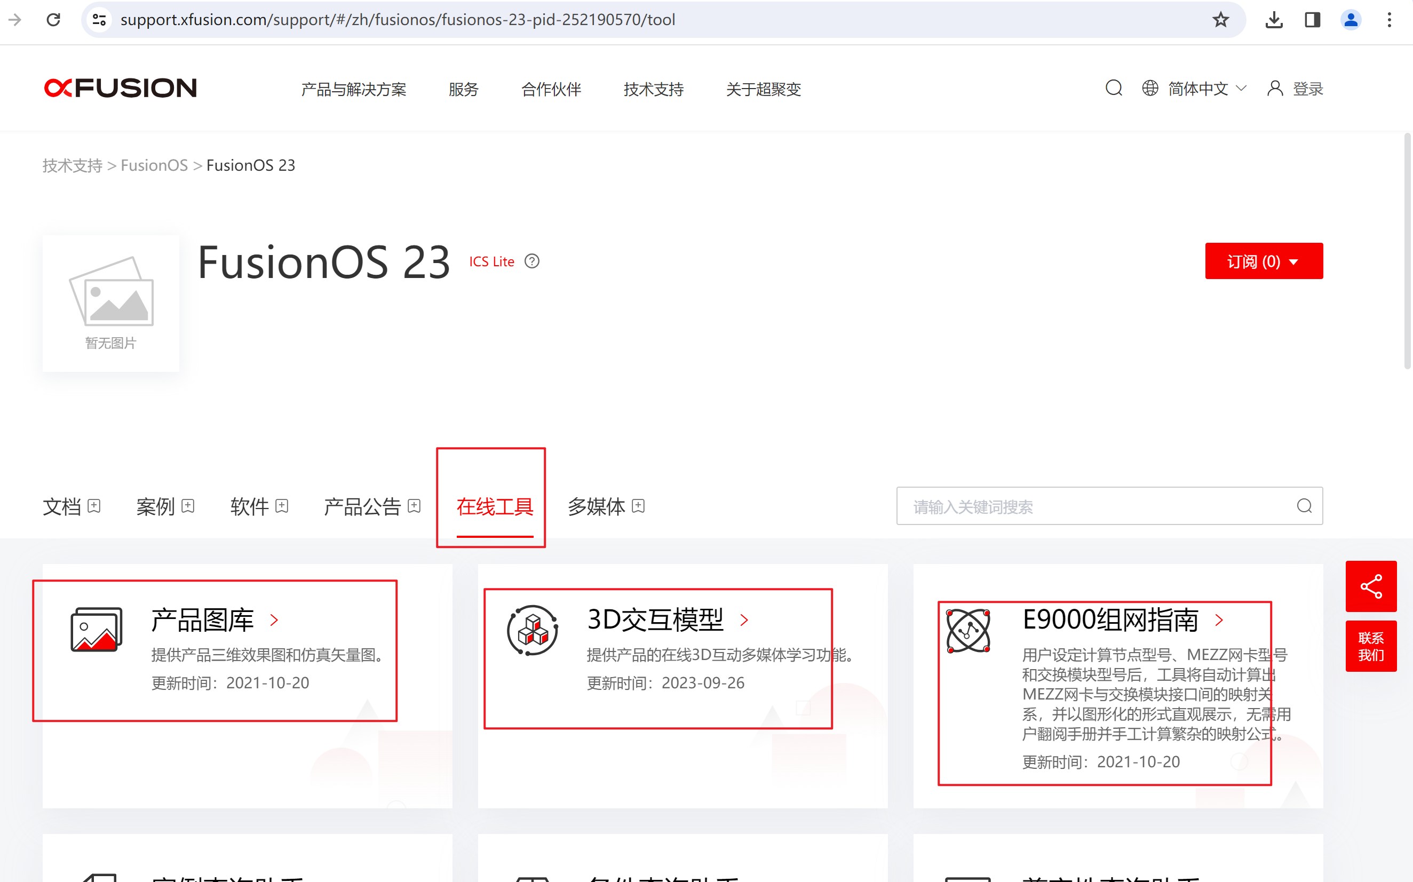Viewport: 1413px width, 882px height.
Task: Expand the 文档 tab plus icon
Action: (94, 506)
